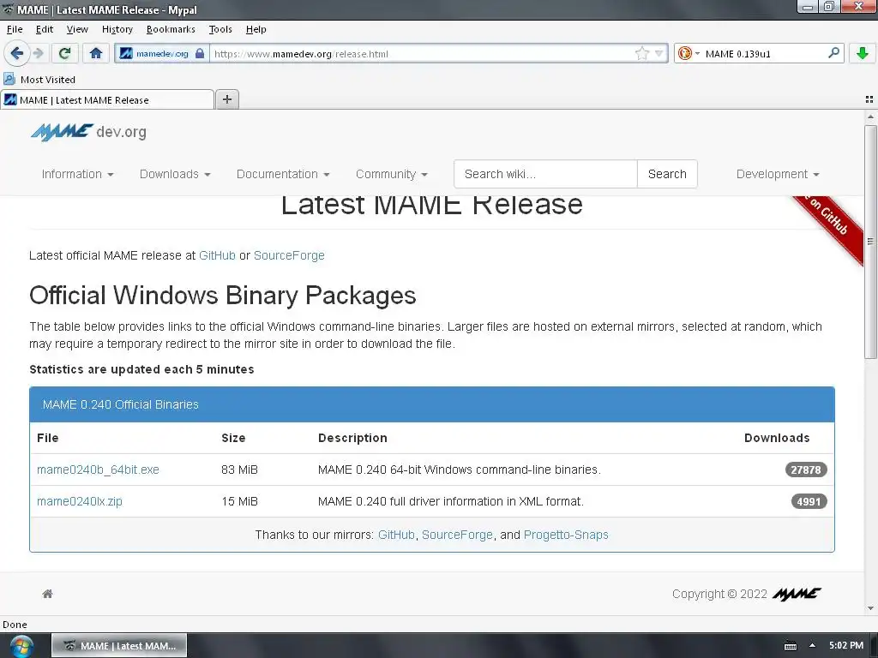Click the forward navigation arrow

click(x=38, y=53)
